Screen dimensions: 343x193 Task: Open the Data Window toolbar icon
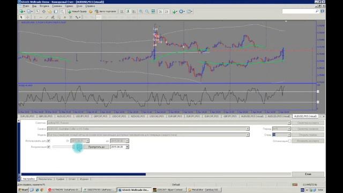[x=44, y=11]
